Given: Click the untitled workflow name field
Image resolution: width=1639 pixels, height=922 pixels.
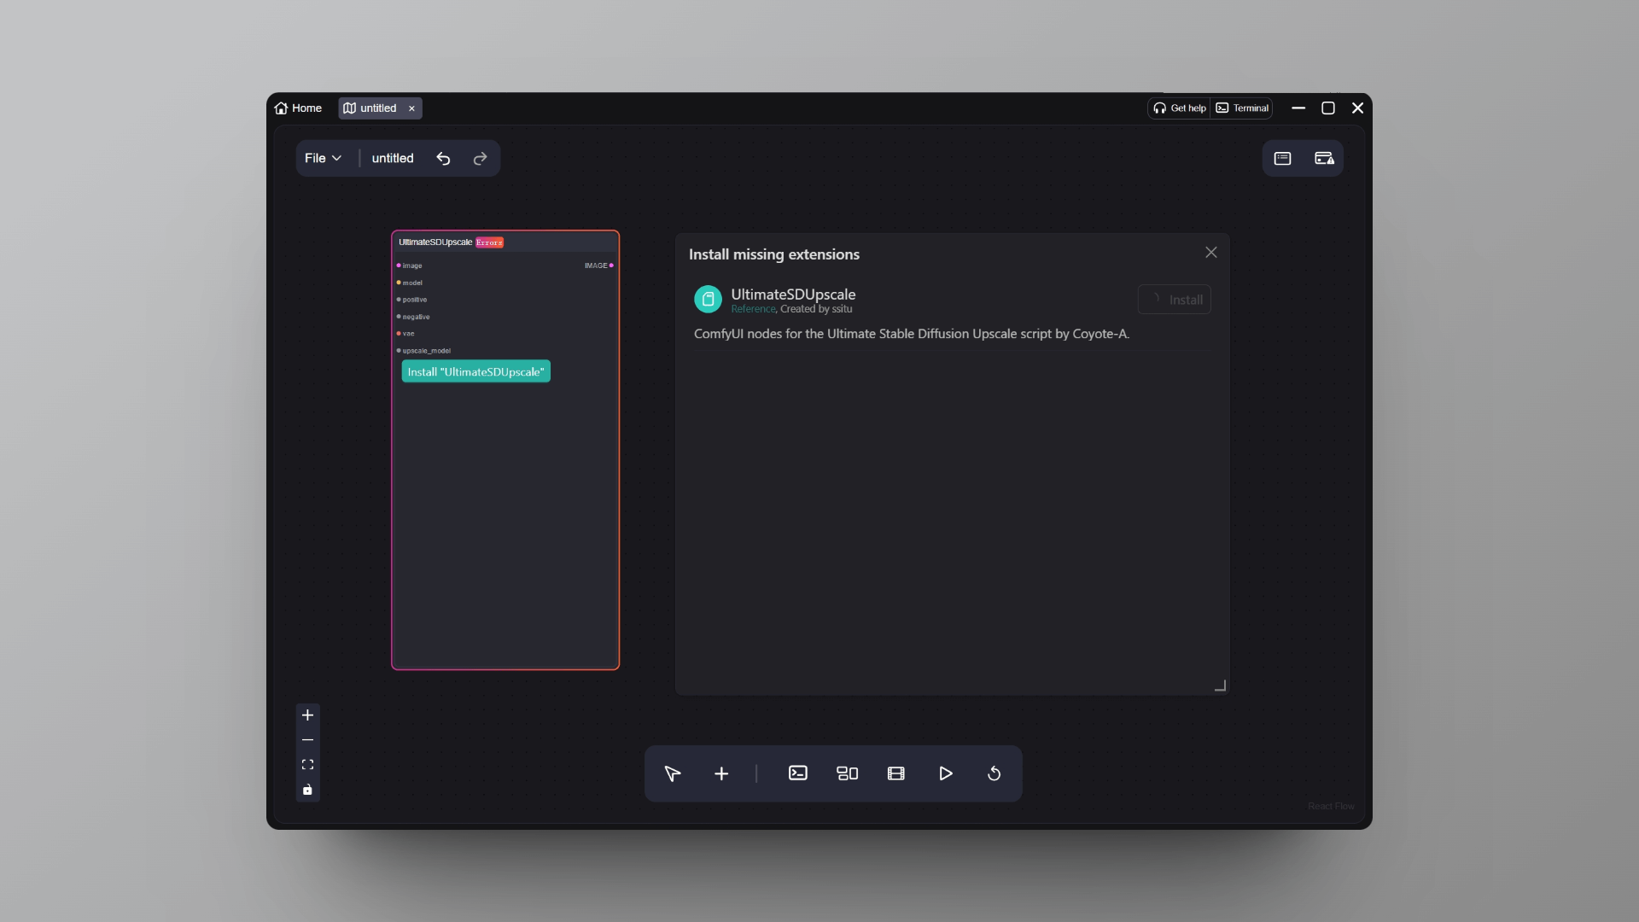Looking at the screenshot, I should pyautogui.click(x=393, y=158).
